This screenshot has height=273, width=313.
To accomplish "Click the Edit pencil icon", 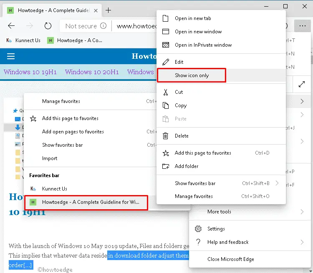I will (166, 62).
